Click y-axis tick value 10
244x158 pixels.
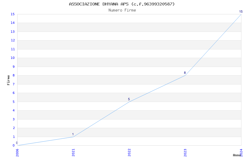[13, 58]
